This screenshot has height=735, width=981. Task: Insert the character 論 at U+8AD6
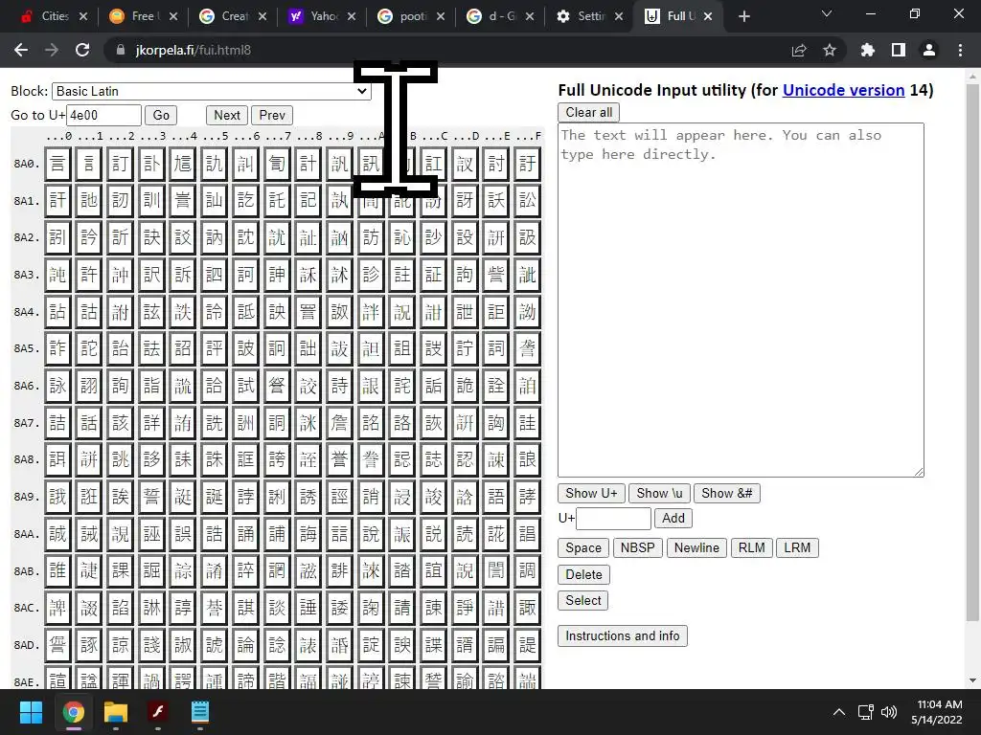coord(245,644)
